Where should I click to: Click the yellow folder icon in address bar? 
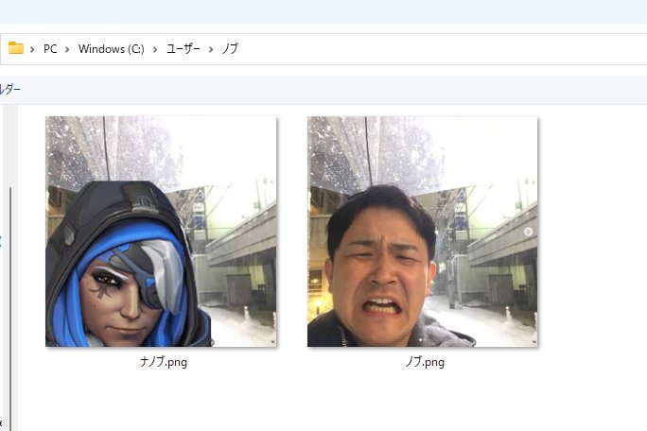16,48
